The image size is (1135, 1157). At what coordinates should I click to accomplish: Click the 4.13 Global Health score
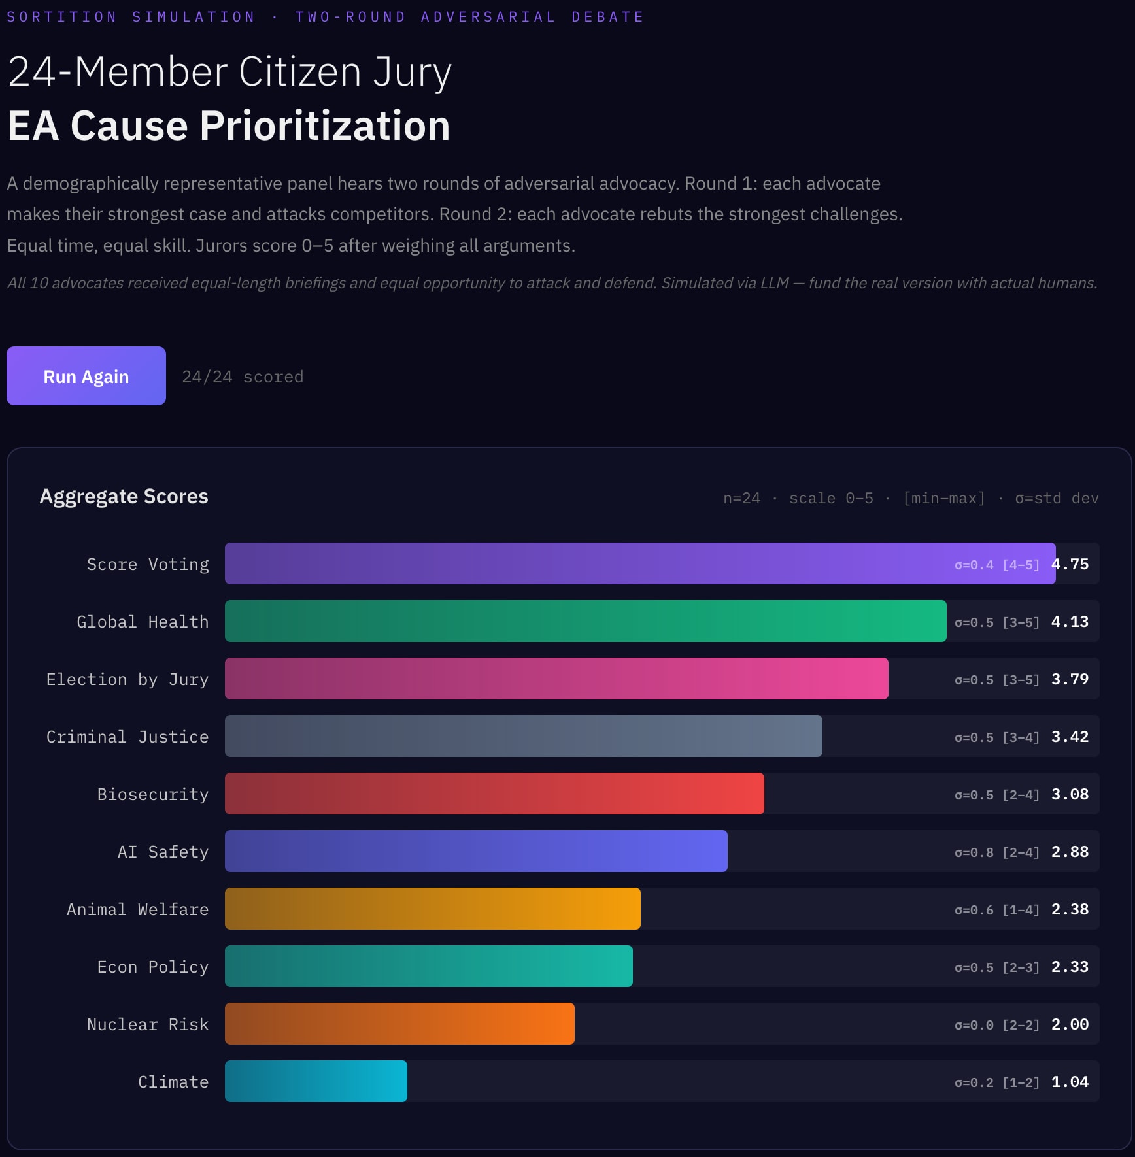[1070, 622]
